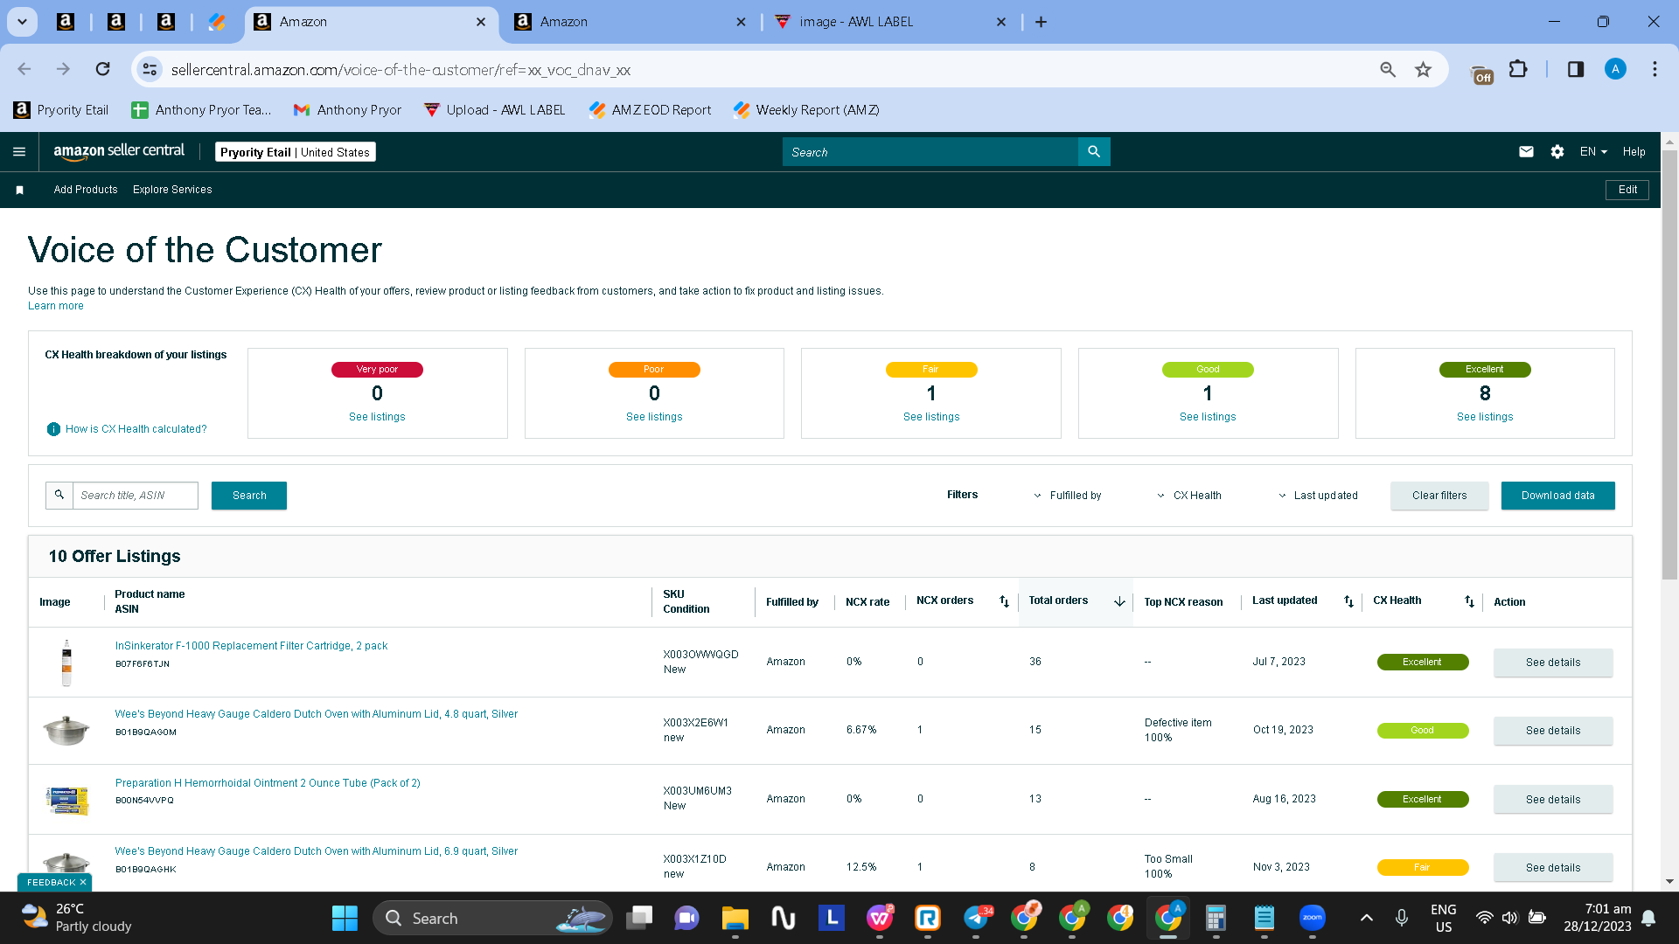Click the browser address bar URL

pyautogui.click(x=401, y=70)
